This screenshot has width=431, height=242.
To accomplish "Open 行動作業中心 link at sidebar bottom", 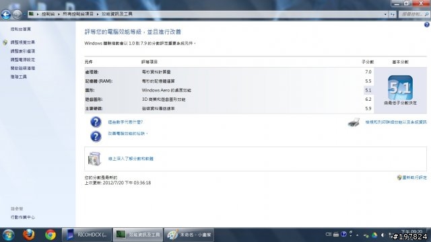I will (x=22, y=217).
